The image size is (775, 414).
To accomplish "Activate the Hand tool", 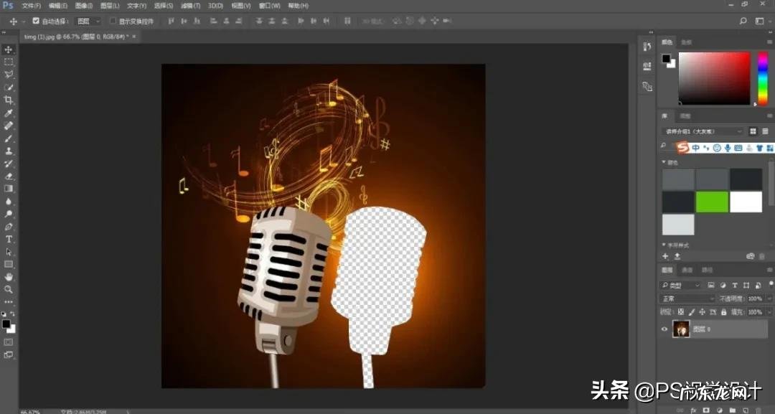I will pyautogui.click(x=9, y=276).
